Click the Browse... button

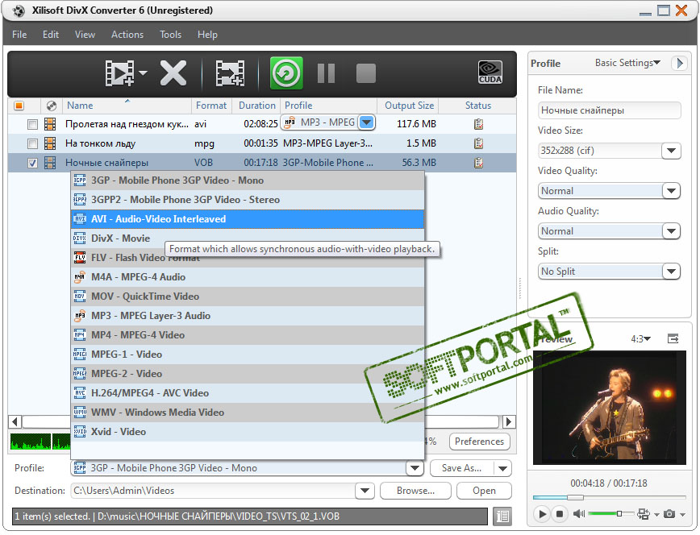click(415, 491)
